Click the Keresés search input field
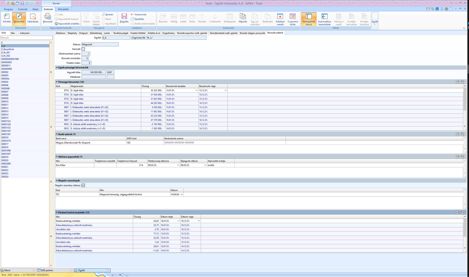Viewport: 469px width, 277px height. coord(26,38)
